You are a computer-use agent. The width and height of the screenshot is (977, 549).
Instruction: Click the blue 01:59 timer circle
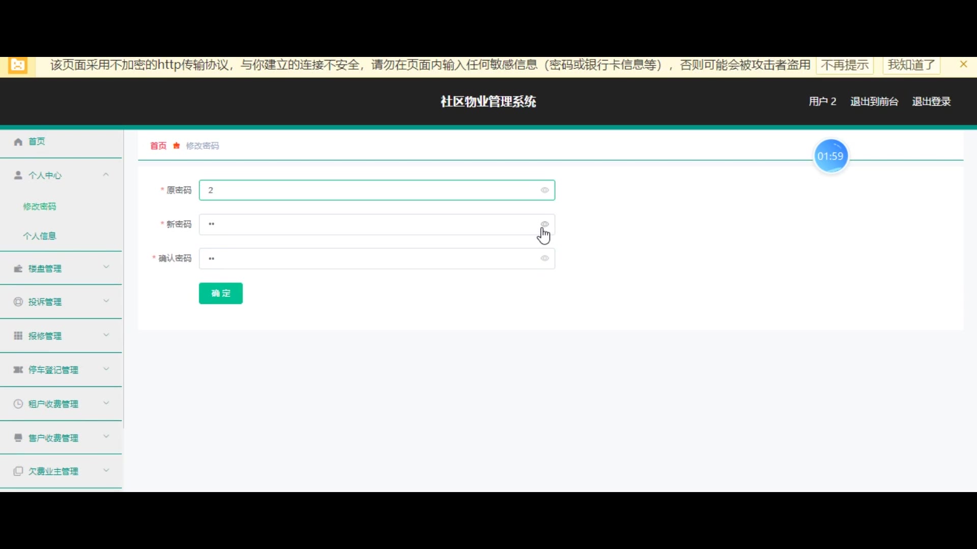tap(830, 157)
